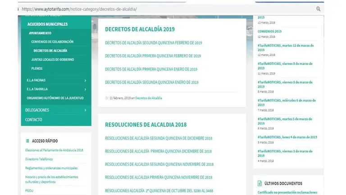Viewport: 346px width, 195px height.
Task: Open Resoluciones 2ª Quincena de Octubre link
Action: pyautogui.click(x=159, y=190)
